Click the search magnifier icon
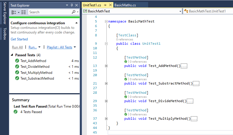The image size is (233, 135). pyautogui.click(x=74, y=12)
